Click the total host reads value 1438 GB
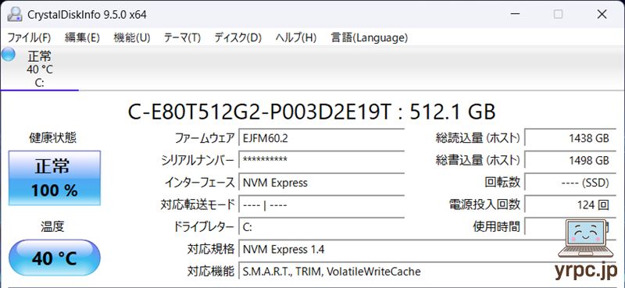 pyautogui.click(x=570, y=138)
